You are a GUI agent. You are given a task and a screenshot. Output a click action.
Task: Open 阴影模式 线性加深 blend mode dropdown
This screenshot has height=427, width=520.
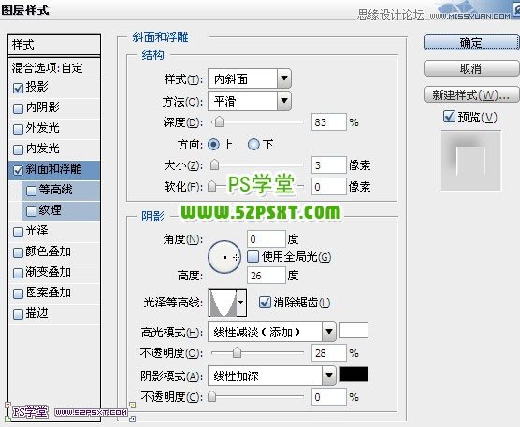(272, 376)
